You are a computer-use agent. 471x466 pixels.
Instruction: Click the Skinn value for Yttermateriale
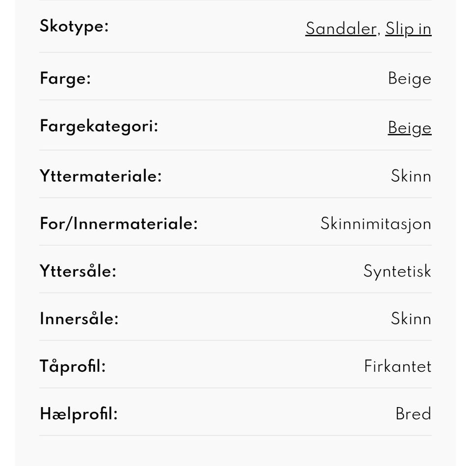click(411, 176)
